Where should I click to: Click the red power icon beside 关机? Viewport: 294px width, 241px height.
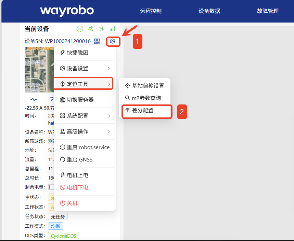point(62,203)
